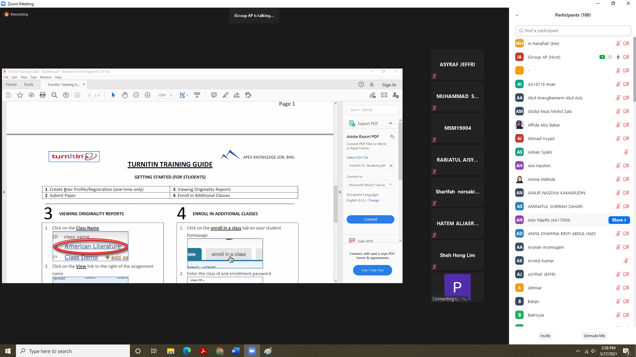636x357 pixels.
Task: Click the Free 7-Day Trial button
Action: [372, 270]
